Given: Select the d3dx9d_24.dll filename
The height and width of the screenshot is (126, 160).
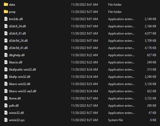Looking at the screenshot, I should click(x=18, y=41).
